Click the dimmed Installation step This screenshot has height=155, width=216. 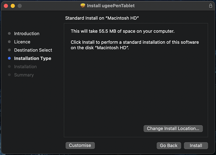click(x=25, y=66)
